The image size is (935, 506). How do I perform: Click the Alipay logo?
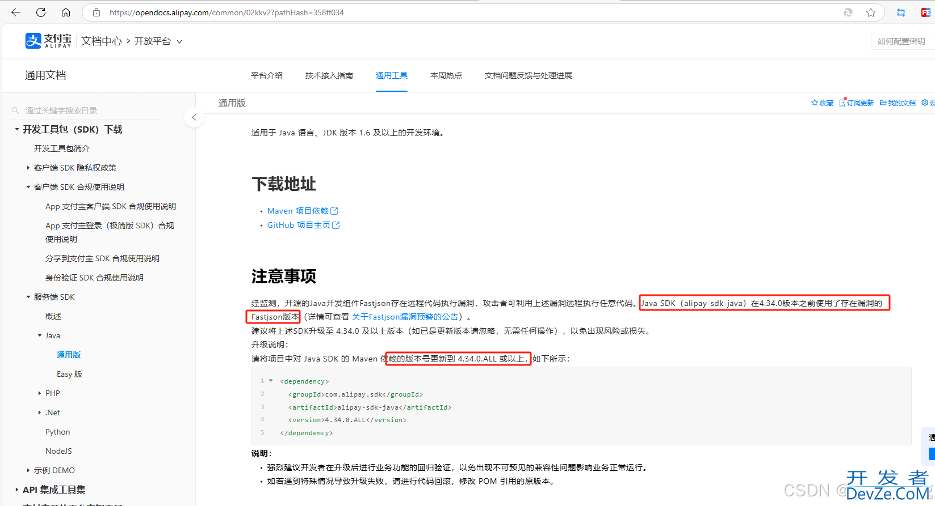[48, 41]
